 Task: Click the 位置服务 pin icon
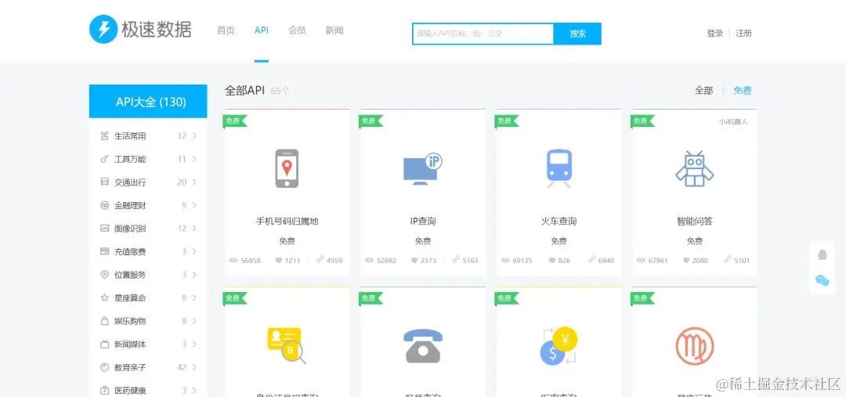[105, 275]
